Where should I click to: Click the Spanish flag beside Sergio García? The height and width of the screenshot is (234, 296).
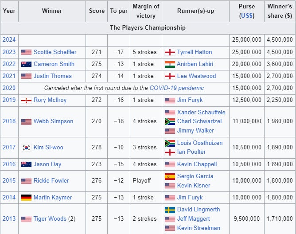pyautogui.click(x=170, y=176)
